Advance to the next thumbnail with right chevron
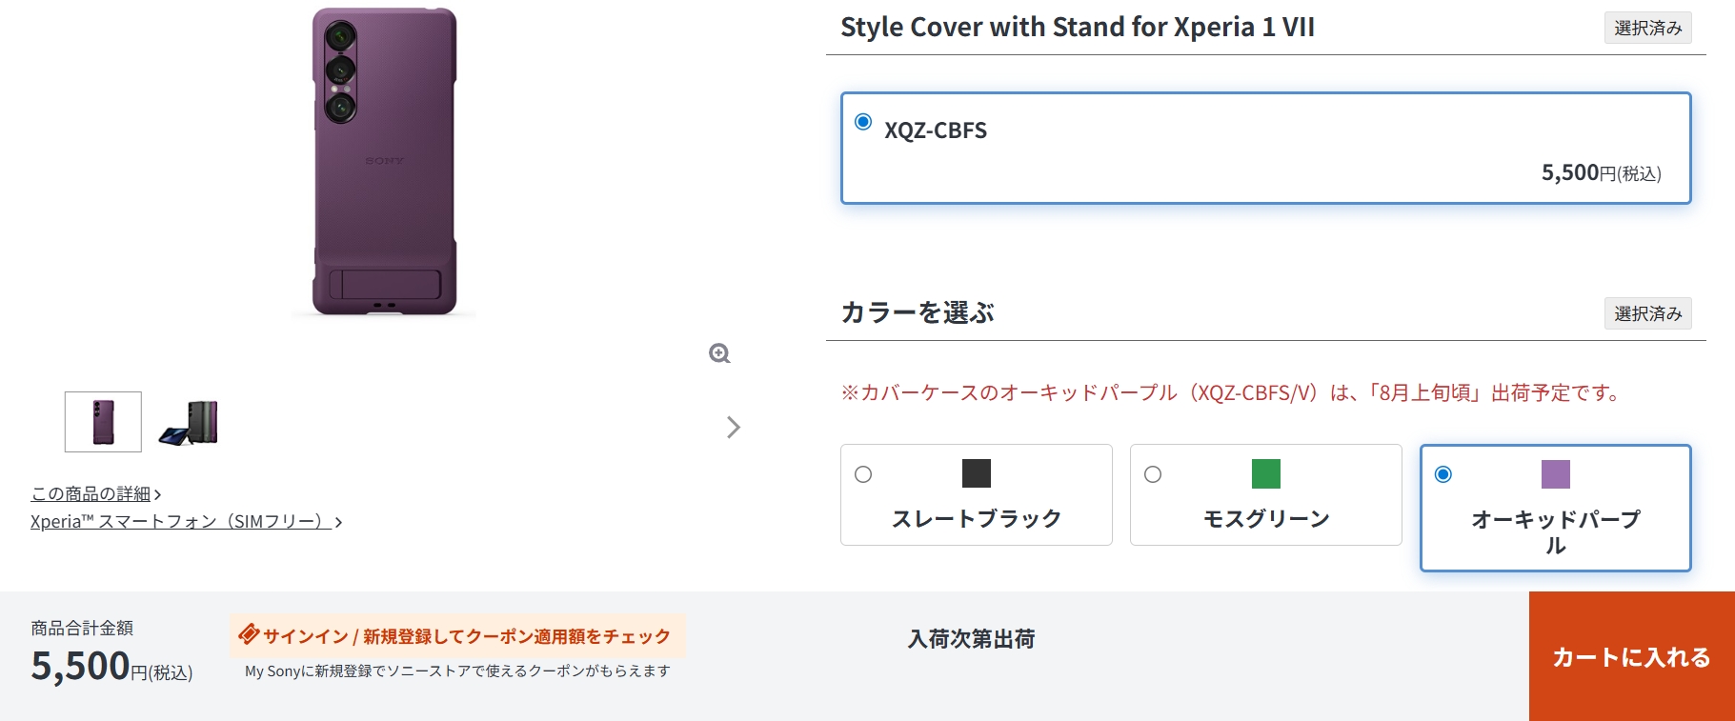This screenshot has height=721, width=1735. pyautogui.click(x=733, y=427)
